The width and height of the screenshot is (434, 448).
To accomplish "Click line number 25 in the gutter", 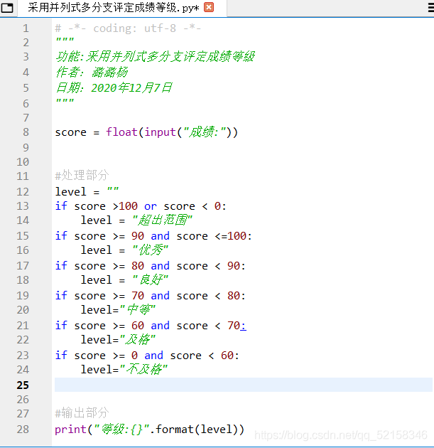I will 23,385.
